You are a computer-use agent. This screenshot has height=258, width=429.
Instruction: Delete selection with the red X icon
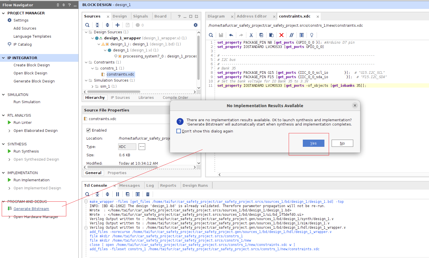281,35
